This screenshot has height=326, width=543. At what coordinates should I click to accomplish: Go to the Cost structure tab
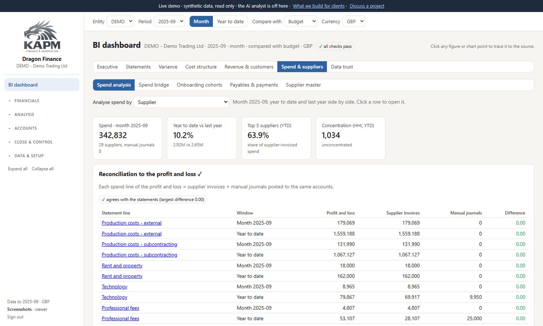point(201,67)
